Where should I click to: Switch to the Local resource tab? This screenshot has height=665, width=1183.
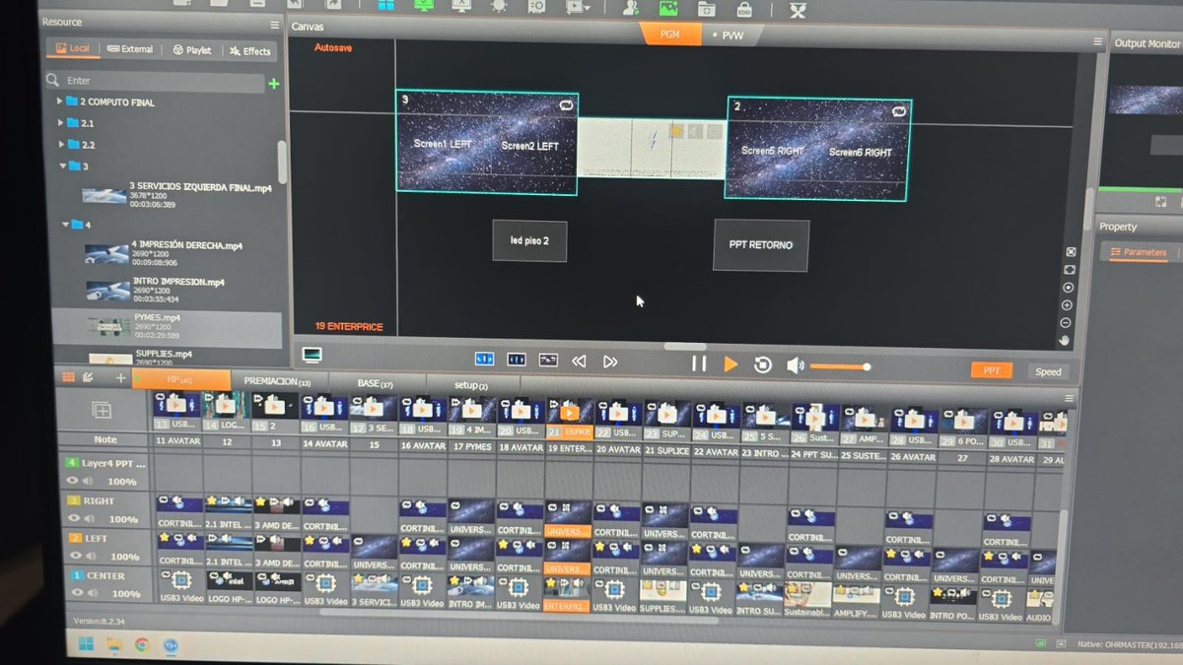pyautogui.click(x=73, y=47)
